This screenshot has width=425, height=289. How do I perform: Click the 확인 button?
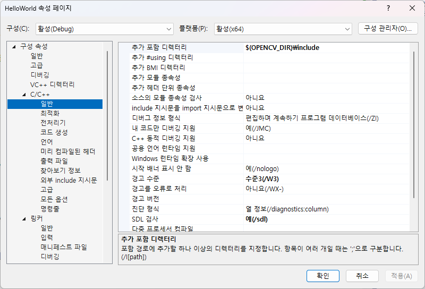(323, 276)
